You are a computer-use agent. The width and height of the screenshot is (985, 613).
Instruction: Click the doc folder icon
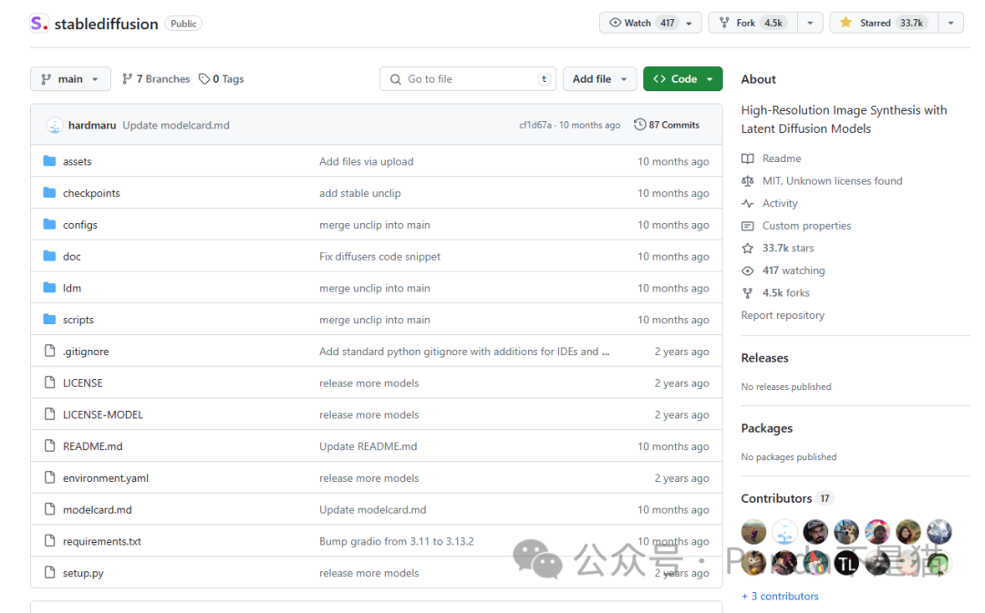(x=49, y=256)
